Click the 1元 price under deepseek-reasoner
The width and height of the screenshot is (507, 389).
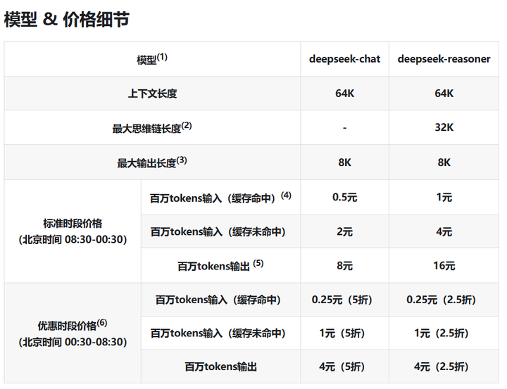pos(444,198)
